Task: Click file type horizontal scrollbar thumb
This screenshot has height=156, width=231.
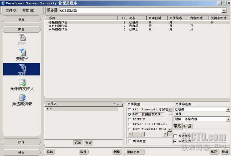Action: coord(138,134)
